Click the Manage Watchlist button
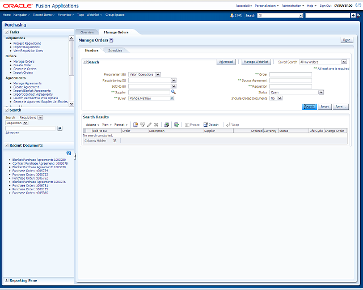This screenshot has height=290, width=363. [256, 62]
